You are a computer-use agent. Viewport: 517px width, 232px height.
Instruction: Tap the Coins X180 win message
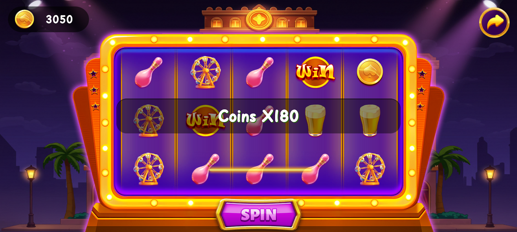tap(258, 116)
